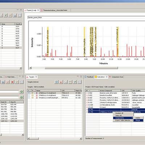
Task: Click the red peak icon in Targets toolbar
Action: click(61, 82)
